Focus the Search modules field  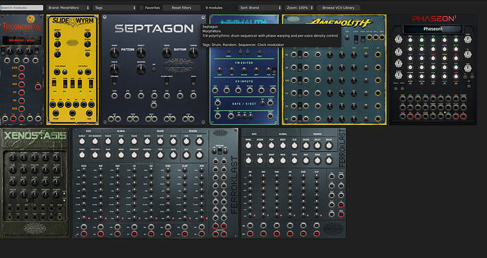pyautogui.click(x=22, y=8)
